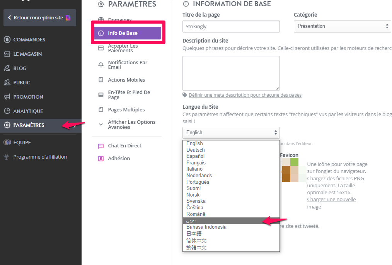Click the Charger une nouvelle image link
This screenshot has height=265, width=392.
331,203
